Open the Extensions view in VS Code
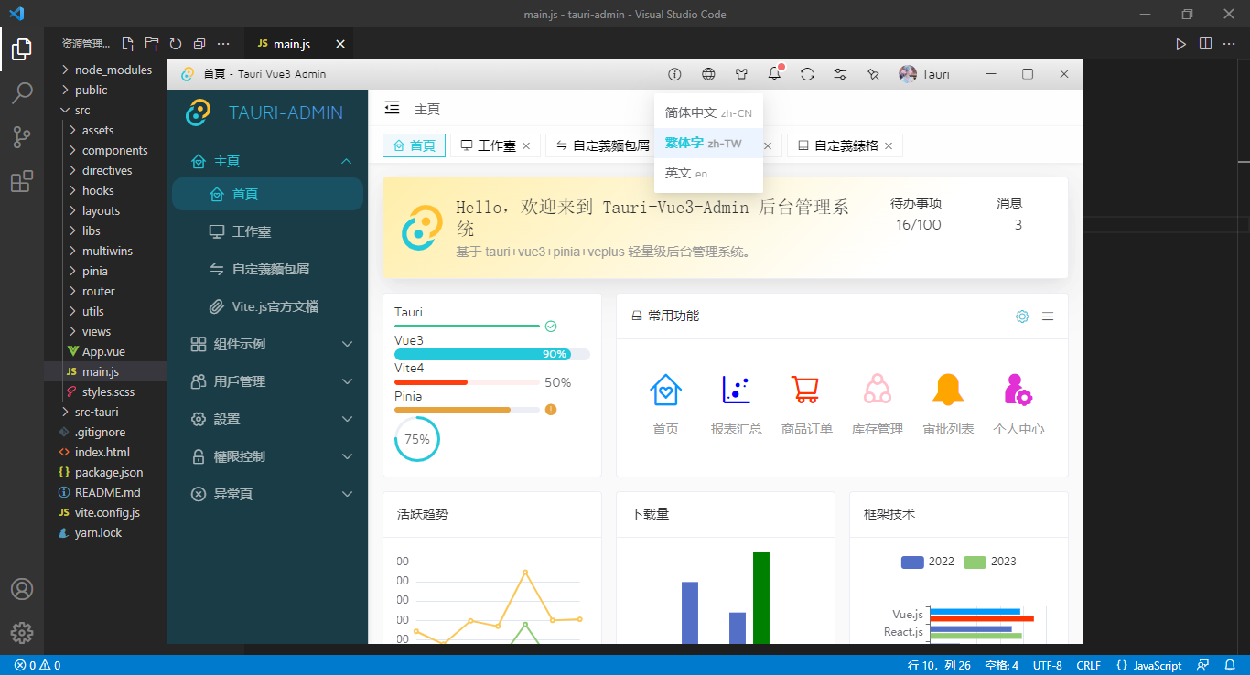The width and height of the screenshot is (1250, 675). 22,181
